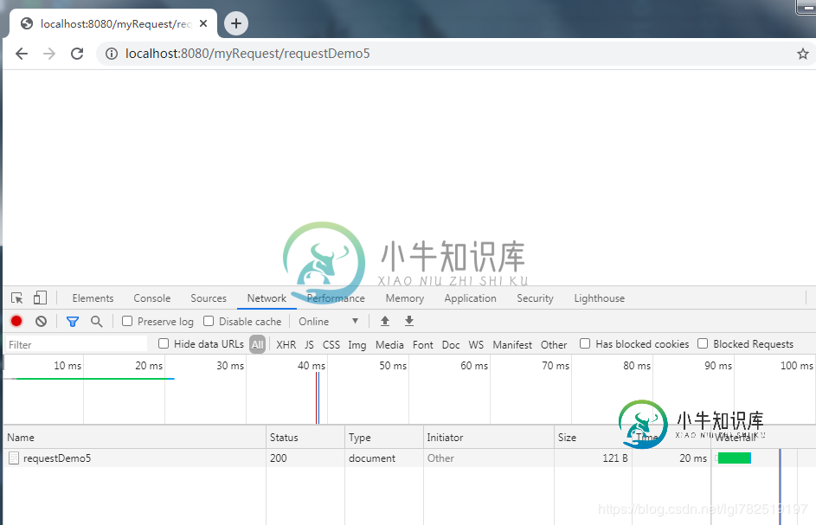Viewport: 816px width, 525px height.
Task: Go back using the browser back arrow
Action: (22, 54)
